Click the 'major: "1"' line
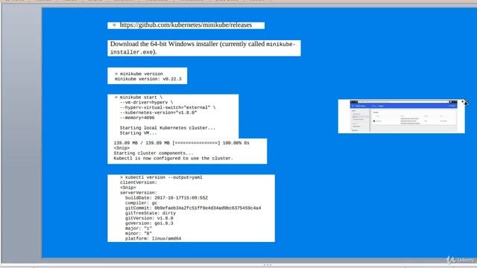Viewport: 477px width, 268px height. pos(139,229)
